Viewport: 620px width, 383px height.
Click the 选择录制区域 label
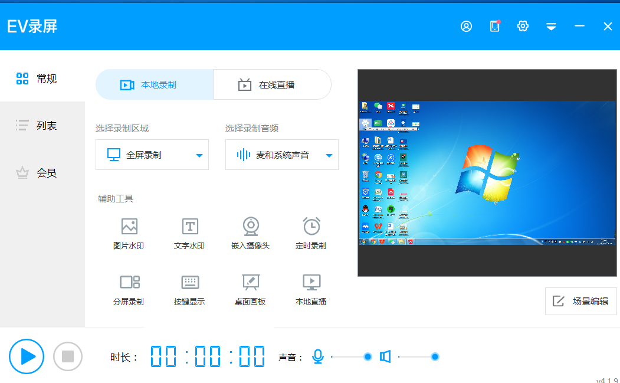122,128
